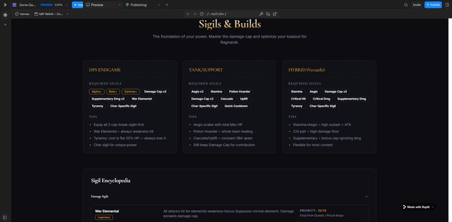Click the Supplementary Dmg tag in Hybrid card
This screenshot has width=452, height=222.
point(352,99)
